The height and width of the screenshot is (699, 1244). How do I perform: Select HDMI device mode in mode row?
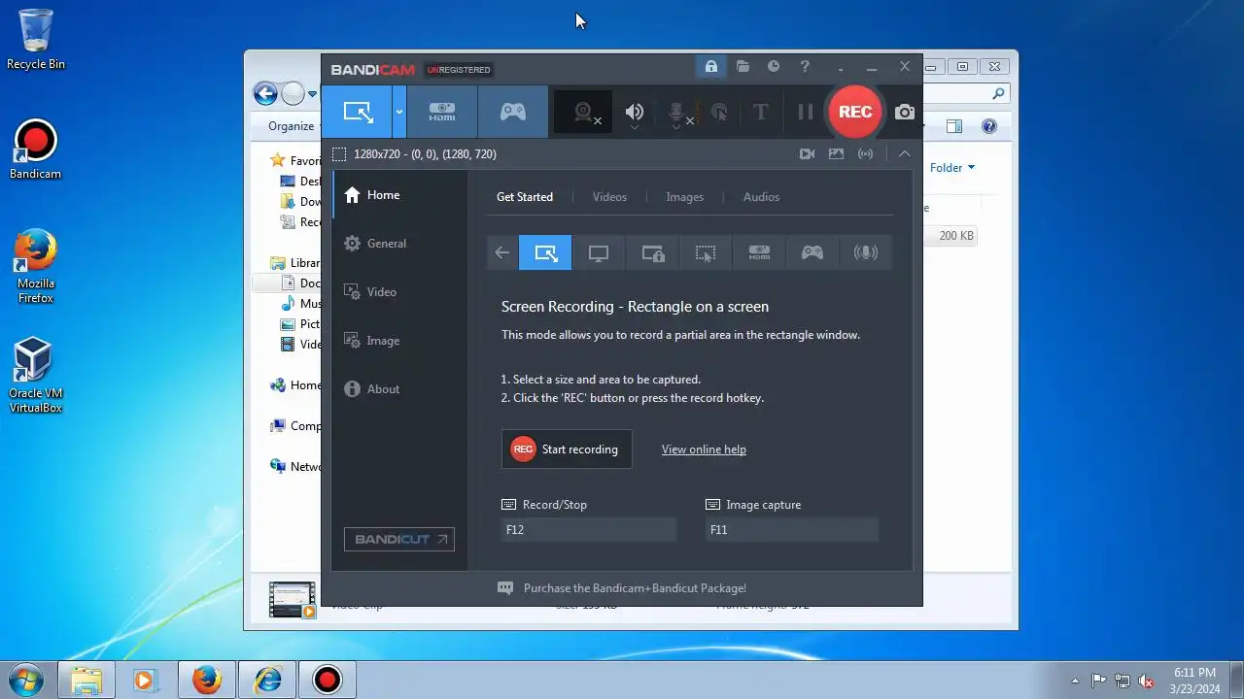(759, 252)
